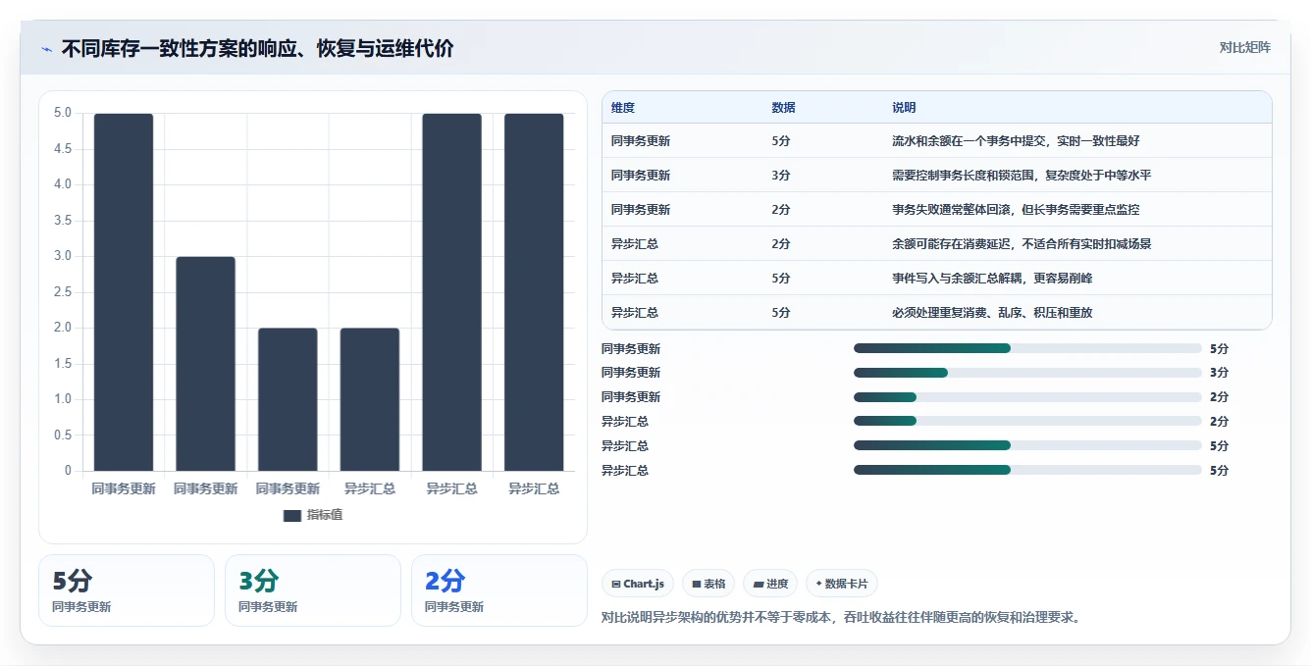Click the 5.0 y-axis label
Image resolution: width=1311 pixels, height=666 pixels.
[x=63, y=113]
